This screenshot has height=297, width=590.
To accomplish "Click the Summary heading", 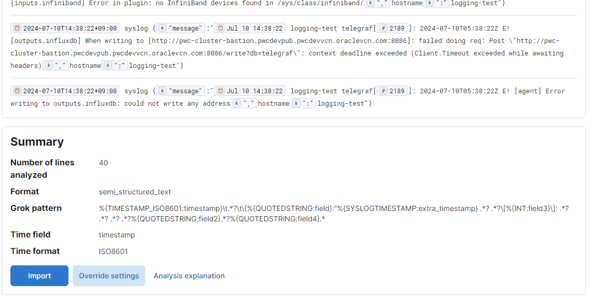I will click(x=37, y=142).
